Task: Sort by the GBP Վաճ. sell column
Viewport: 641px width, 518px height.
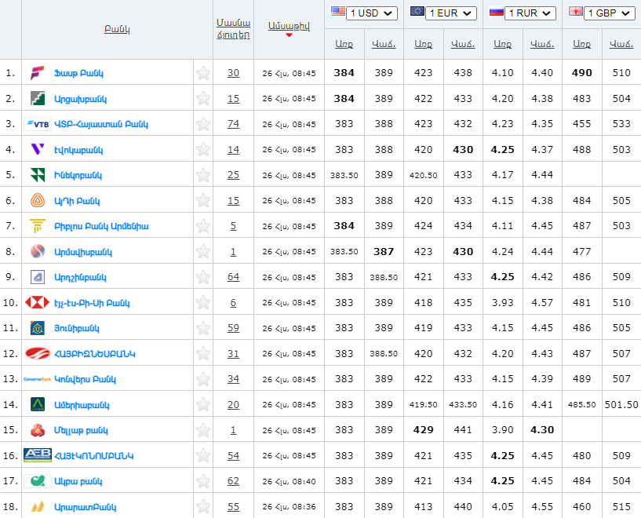Action: pos(622,44)
